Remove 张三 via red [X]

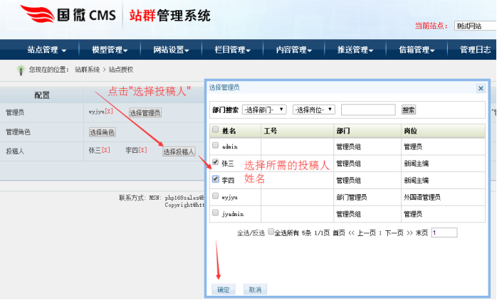(106, 151)
